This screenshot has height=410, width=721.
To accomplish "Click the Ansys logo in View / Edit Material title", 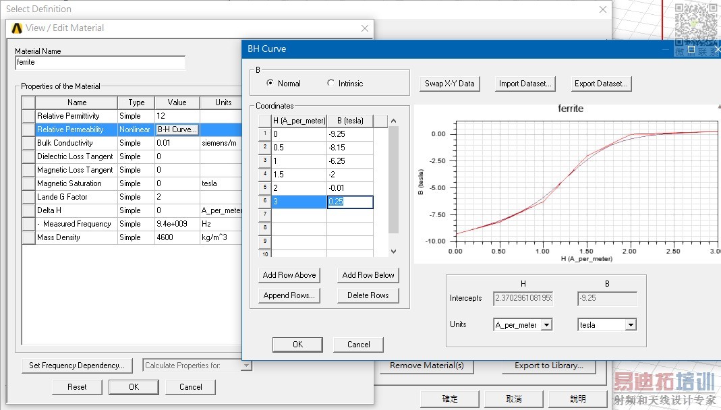I will coord(17,28).
